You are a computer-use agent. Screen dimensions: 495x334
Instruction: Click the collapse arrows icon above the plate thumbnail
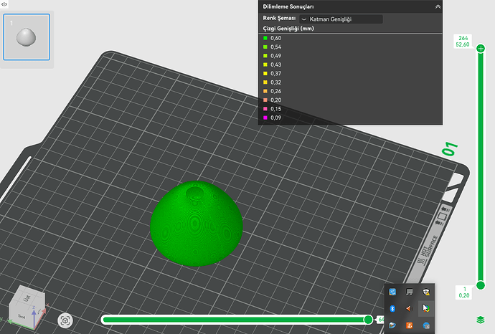pyautogui.click(x=4, y=4)
